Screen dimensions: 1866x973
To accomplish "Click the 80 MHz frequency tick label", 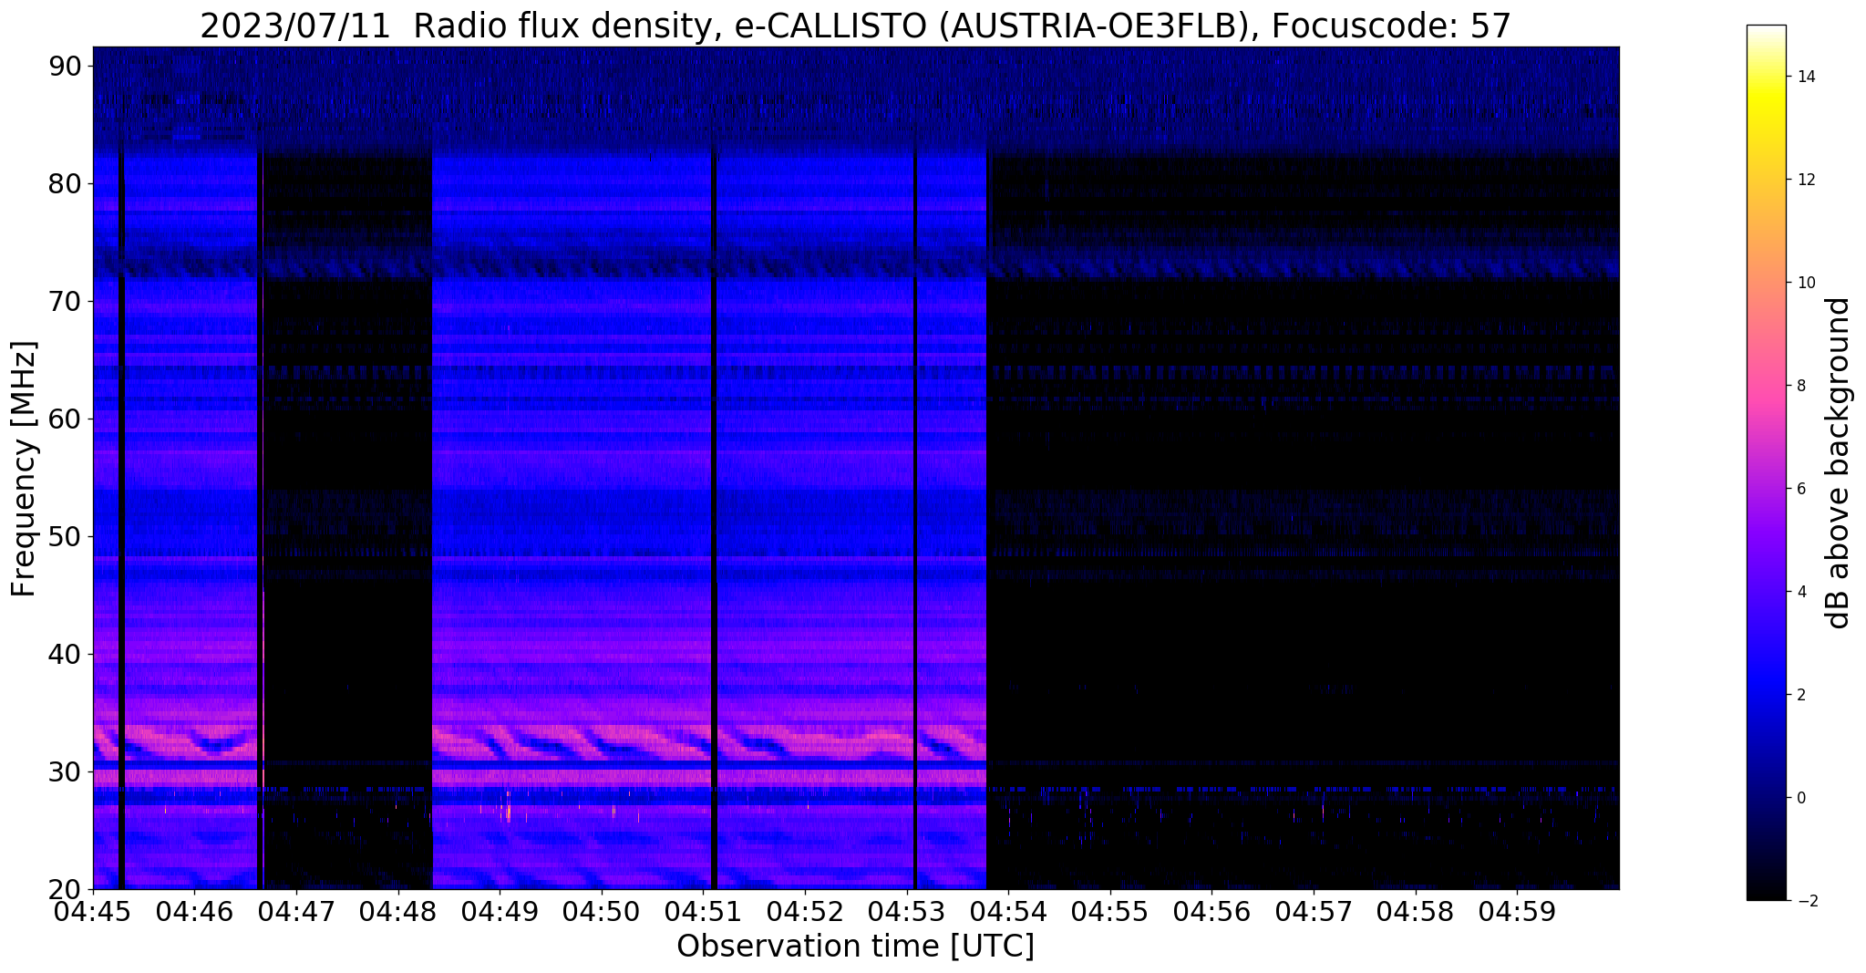I will click(65, 183).
